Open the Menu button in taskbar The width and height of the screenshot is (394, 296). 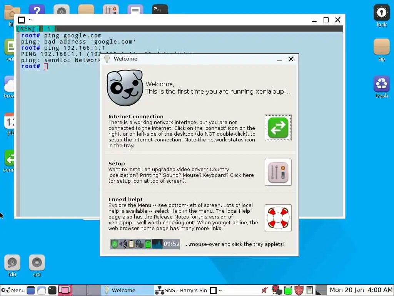(13, 290)
